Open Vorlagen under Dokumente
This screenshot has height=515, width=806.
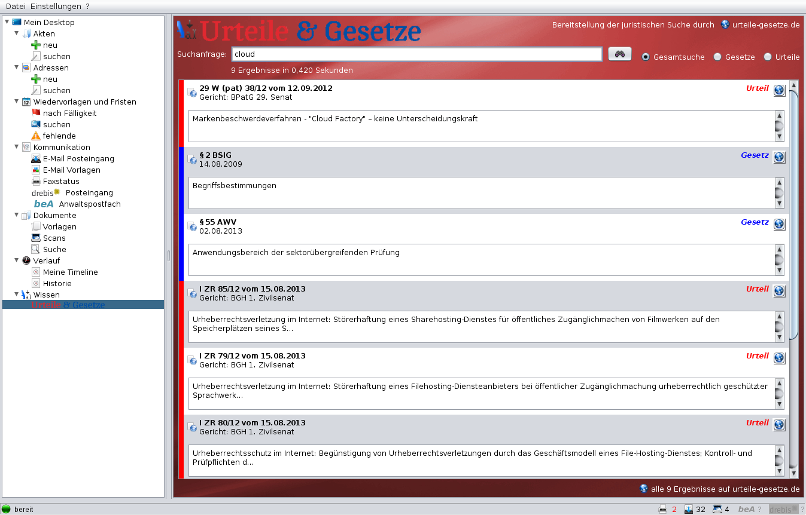click(54, 226)
